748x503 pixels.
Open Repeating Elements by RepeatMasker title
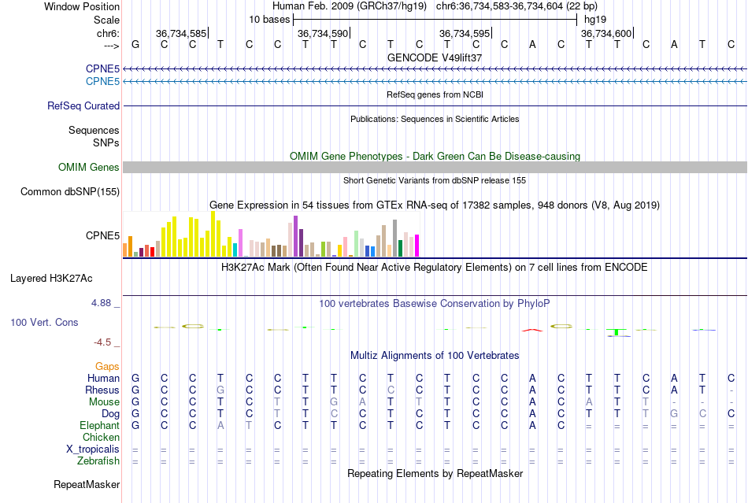pyautogui.click(x=435, y=473)
